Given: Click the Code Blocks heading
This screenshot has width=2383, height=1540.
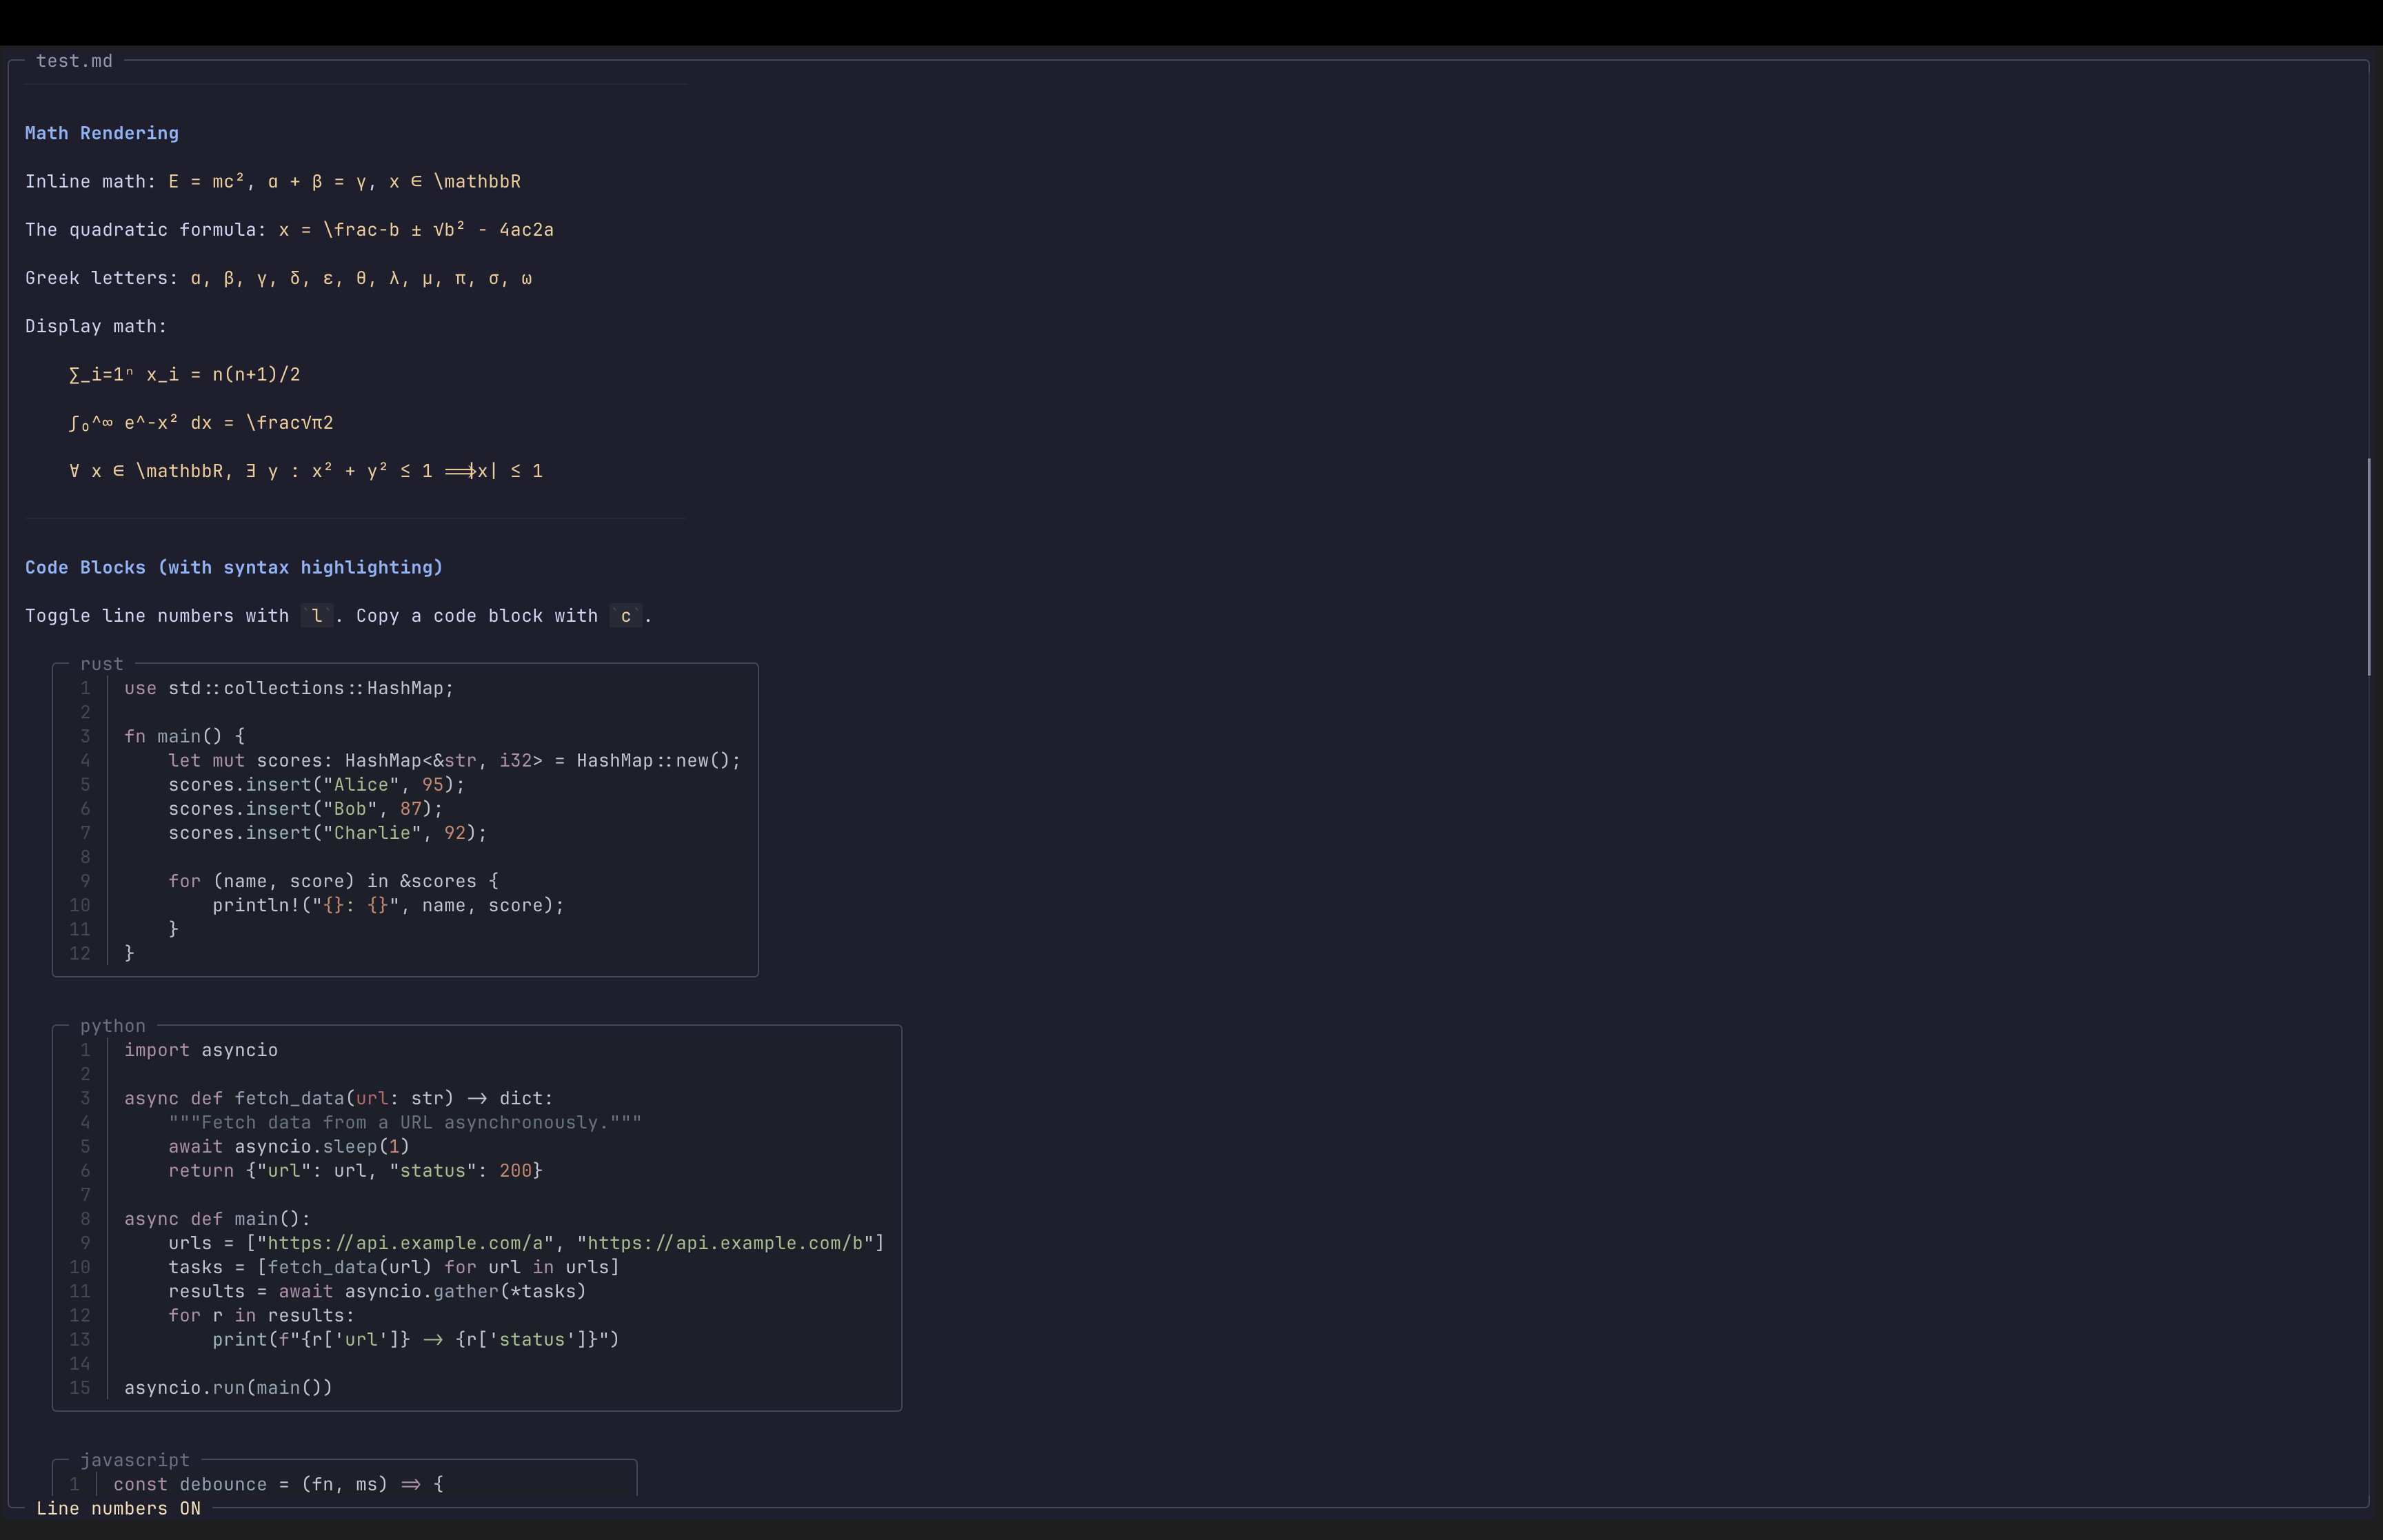Looking at the screenshot, I should coord(234,567).
